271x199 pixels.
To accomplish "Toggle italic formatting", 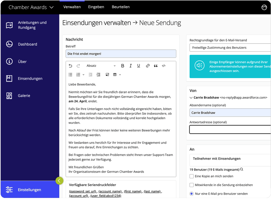I will tap(131, 66).
